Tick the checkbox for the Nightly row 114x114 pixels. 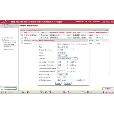click(x=22, y=38)
